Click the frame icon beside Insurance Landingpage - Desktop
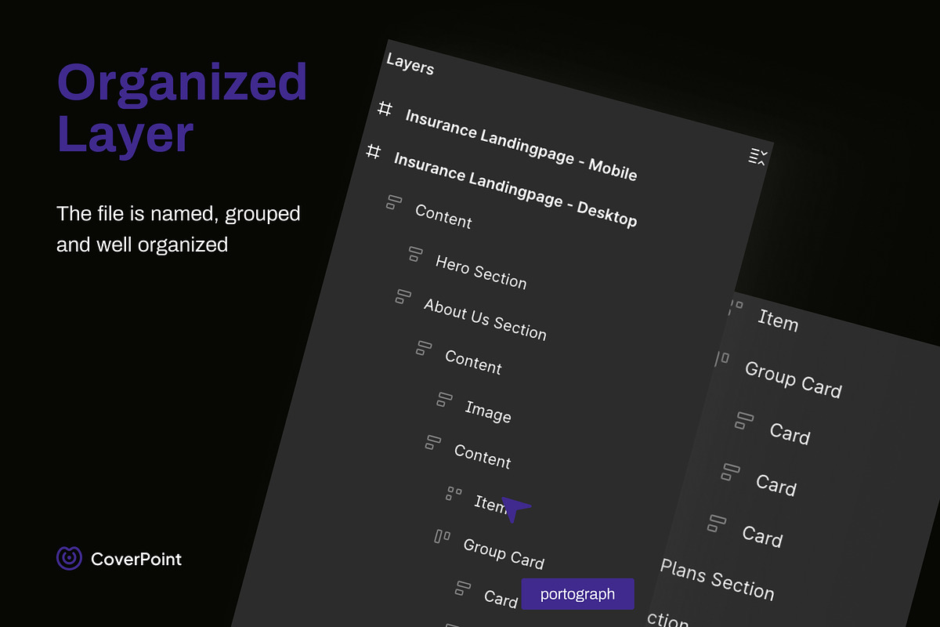Image resolution: width=940 pixels, height=627 pixels. pos(374,150)
